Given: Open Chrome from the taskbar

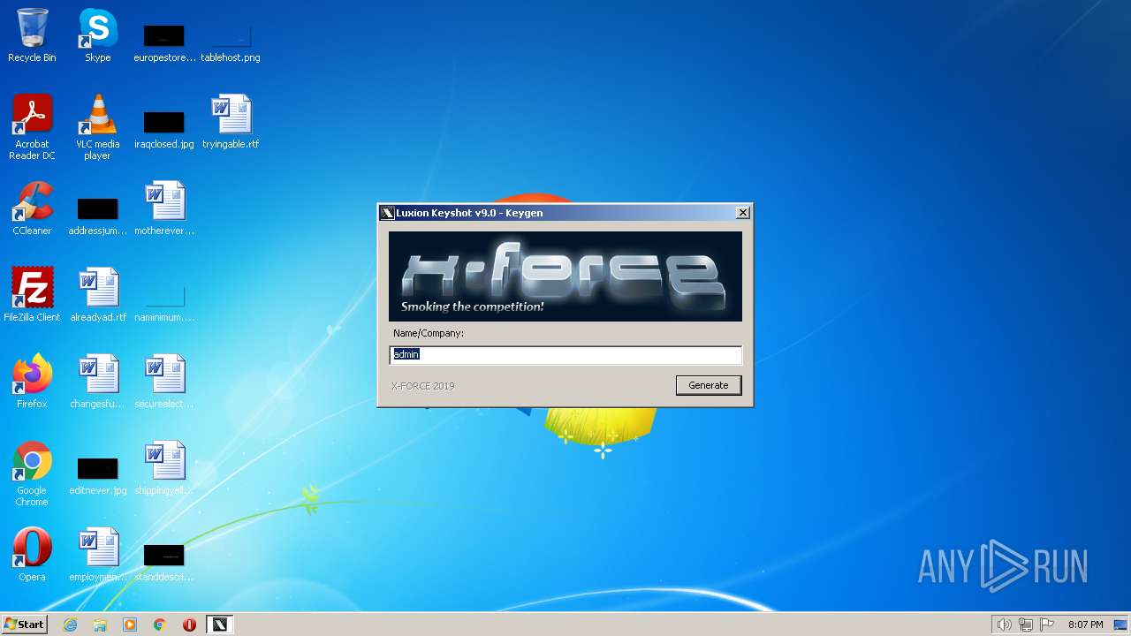Looking at the screenshot, I should (160, 625).
